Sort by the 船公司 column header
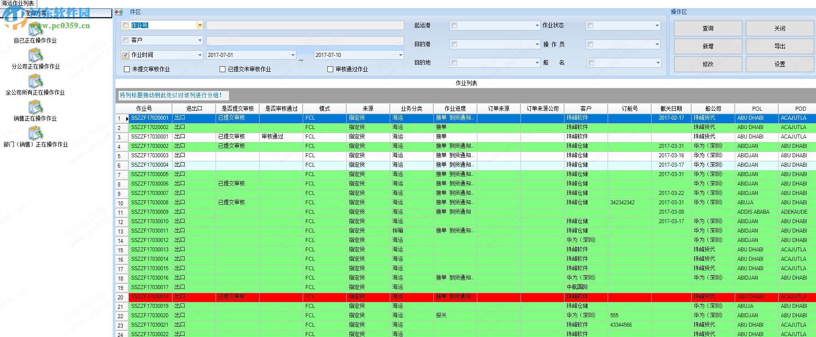Viewport: 816px width, 337px height. coord(713,108)
